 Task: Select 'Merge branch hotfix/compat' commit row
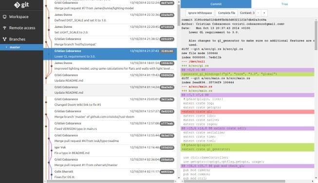point(111,41)
